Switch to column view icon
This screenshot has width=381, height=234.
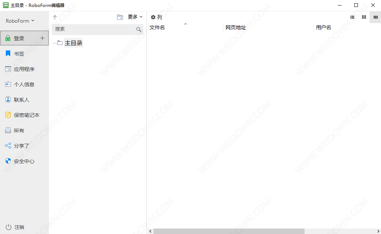(x=376, y=17)
